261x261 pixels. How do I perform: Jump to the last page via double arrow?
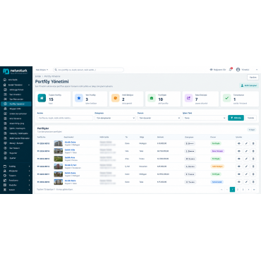254,190
